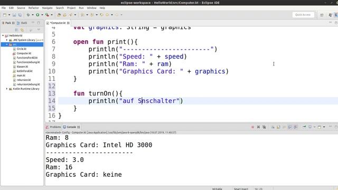Click the Quick Access search field
338x190 pixels.
(x=303, y=15)
